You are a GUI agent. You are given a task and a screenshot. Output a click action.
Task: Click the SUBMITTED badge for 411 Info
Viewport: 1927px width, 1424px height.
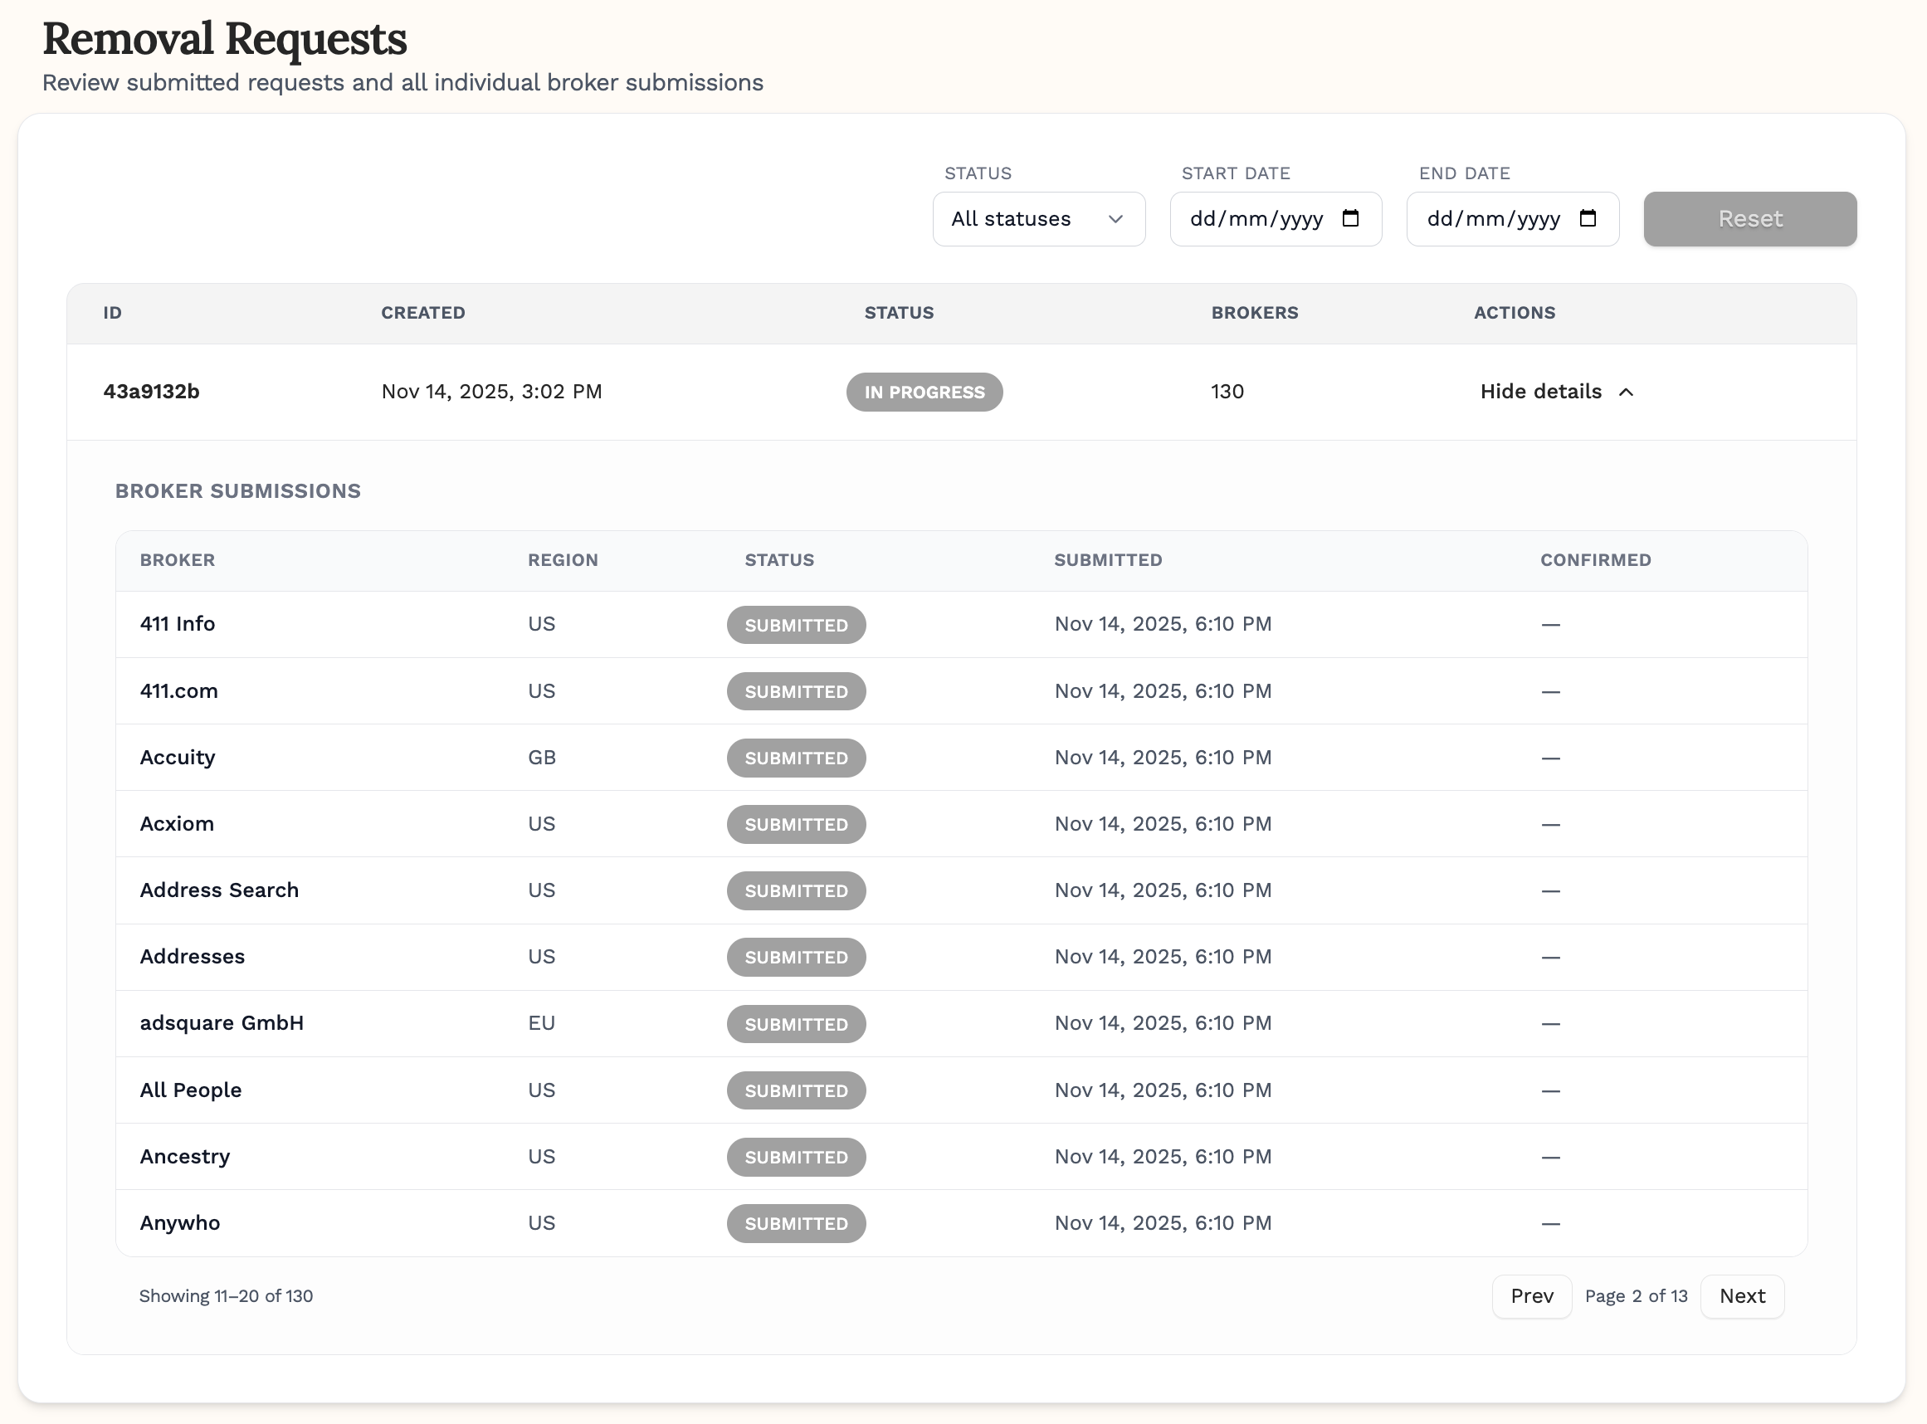pos(795,624)
